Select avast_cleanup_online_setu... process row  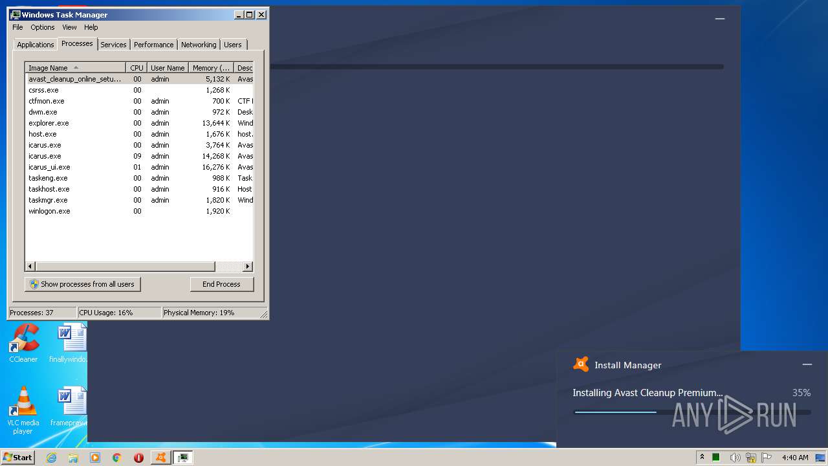tap(139, 79)
